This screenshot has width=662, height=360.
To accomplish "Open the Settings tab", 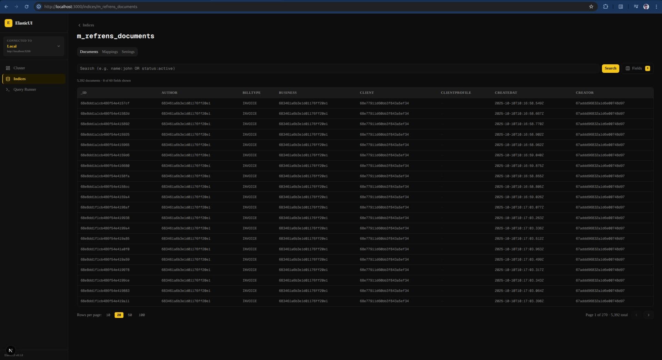I will 128,52.
